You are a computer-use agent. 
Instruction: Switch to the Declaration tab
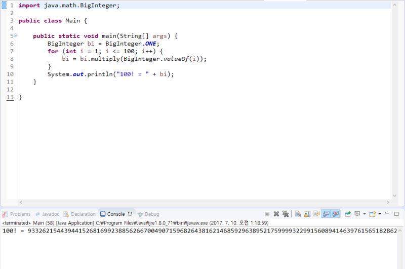pyautogui.click(x=79, y=214)
